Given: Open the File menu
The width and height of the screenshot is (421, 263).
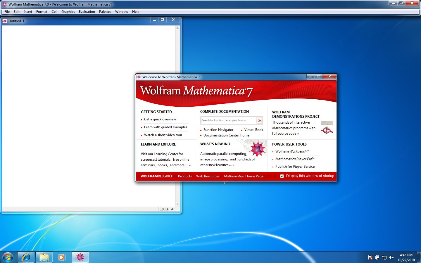Looking at the screenshot, I should click(7, 12).
